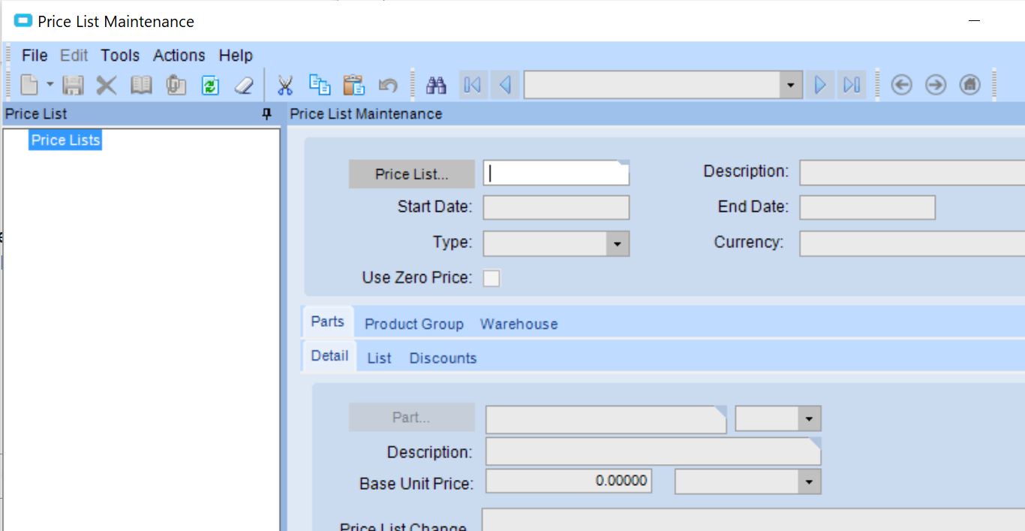Click the End Date field
This screenshot has height=531, width=1025.
tap(867, 207)
